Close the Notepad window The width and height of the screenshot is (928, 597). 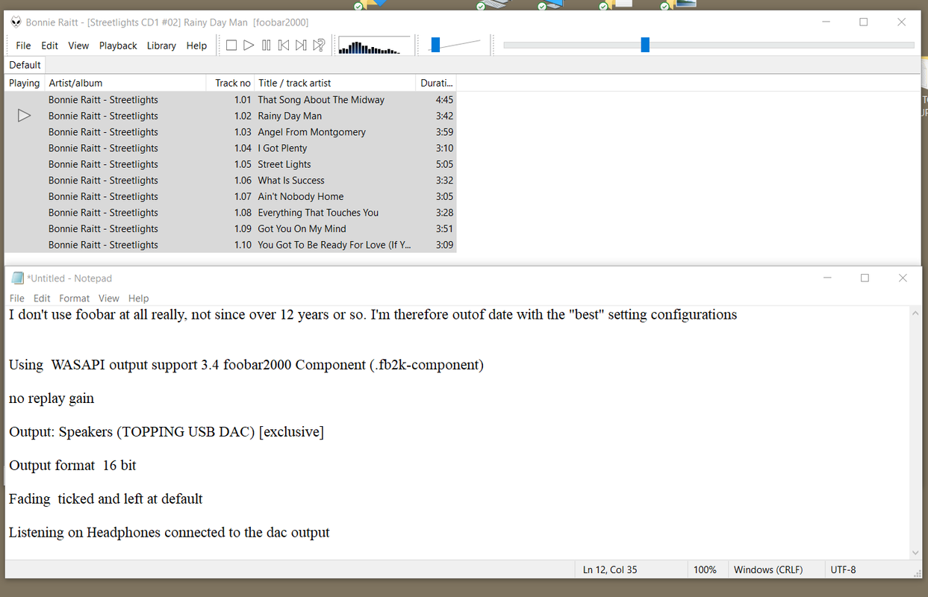click(903, 278)
